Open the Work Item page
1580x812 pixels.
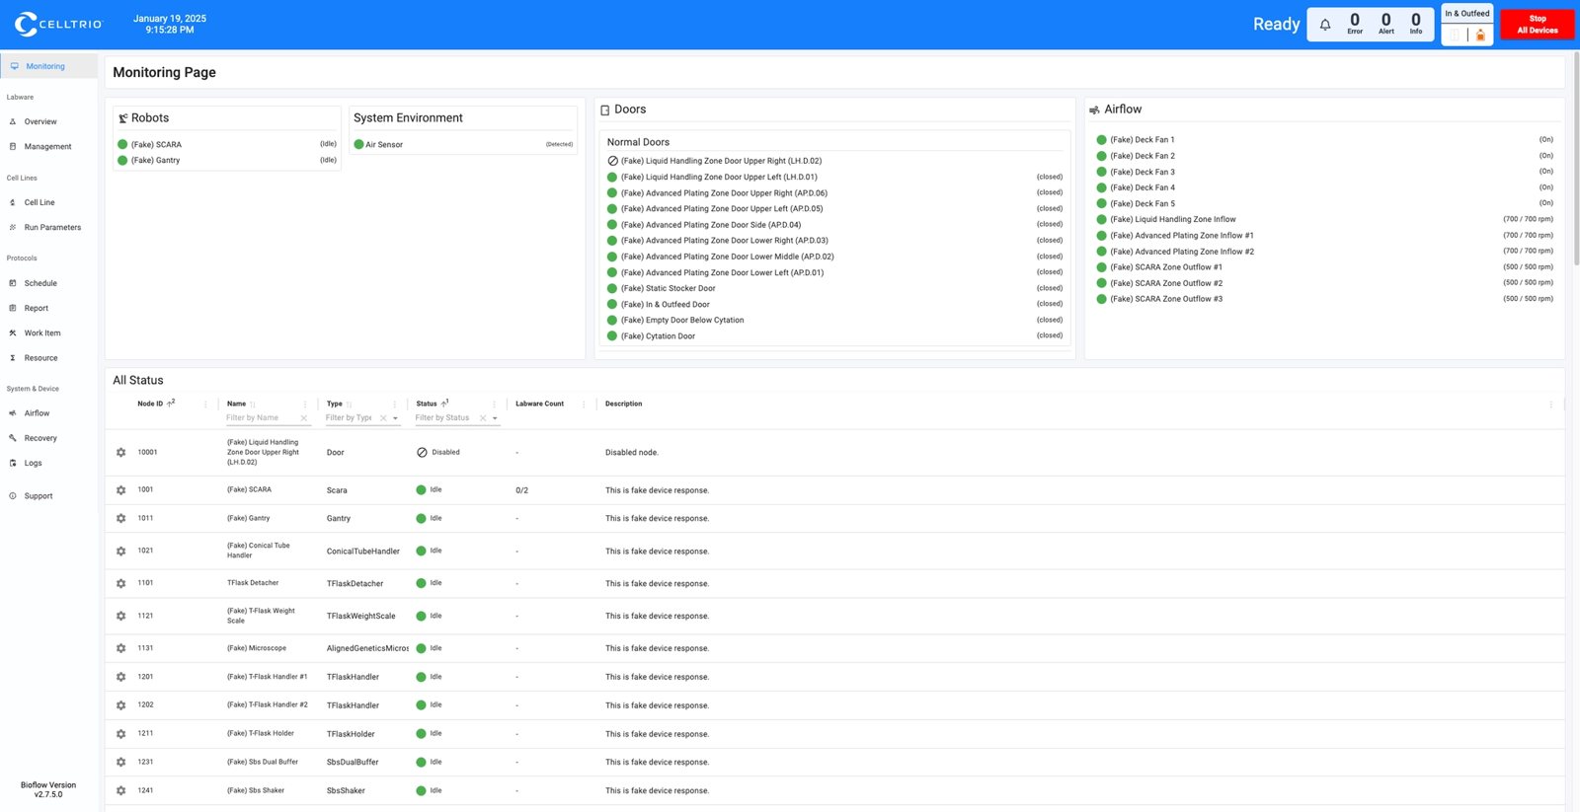pos(42,333)
